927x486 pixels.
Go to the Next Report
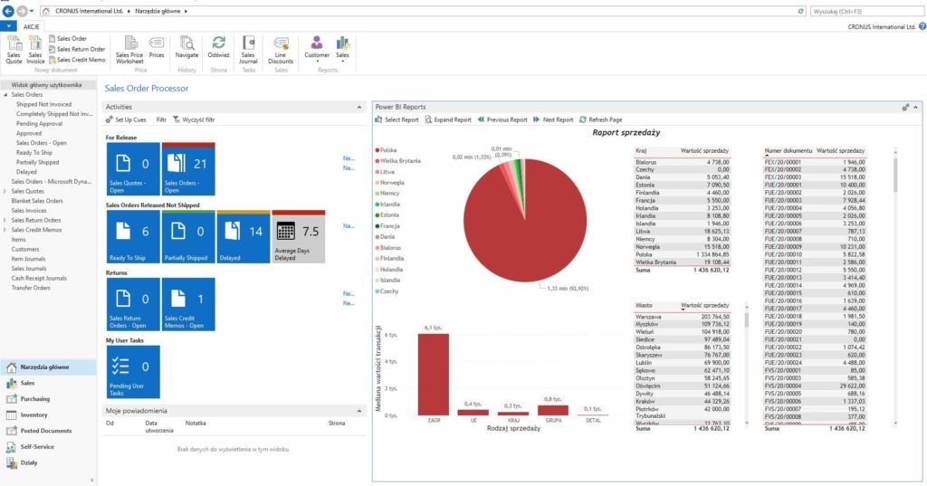[553, 119]
